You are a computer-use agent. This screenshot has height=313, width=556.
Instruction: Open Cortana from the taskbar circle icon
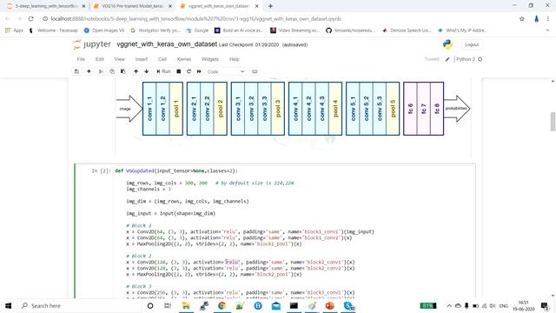pos(150,305)
